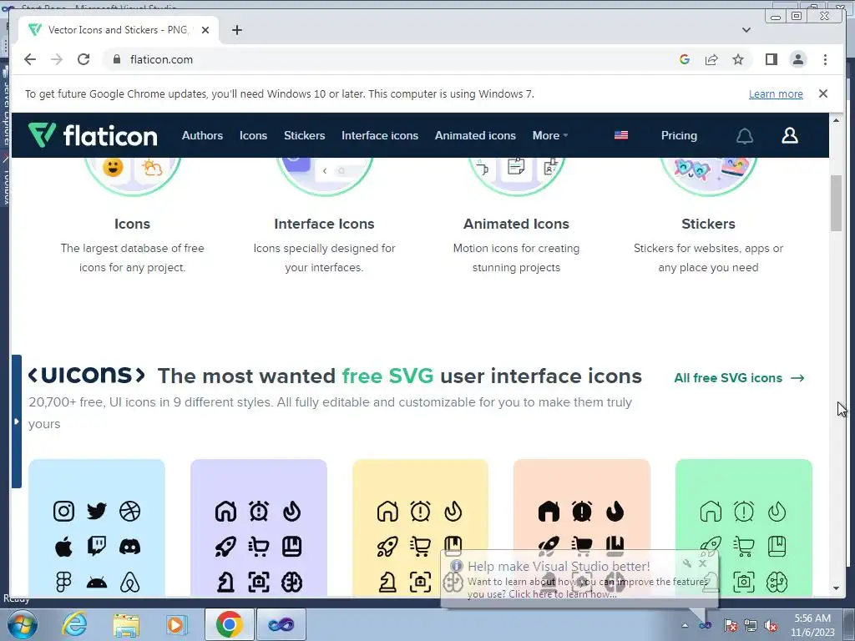This screenshot has height=641, width=855.
Task: Open the notifications bell icon
Action: [744, 136]
